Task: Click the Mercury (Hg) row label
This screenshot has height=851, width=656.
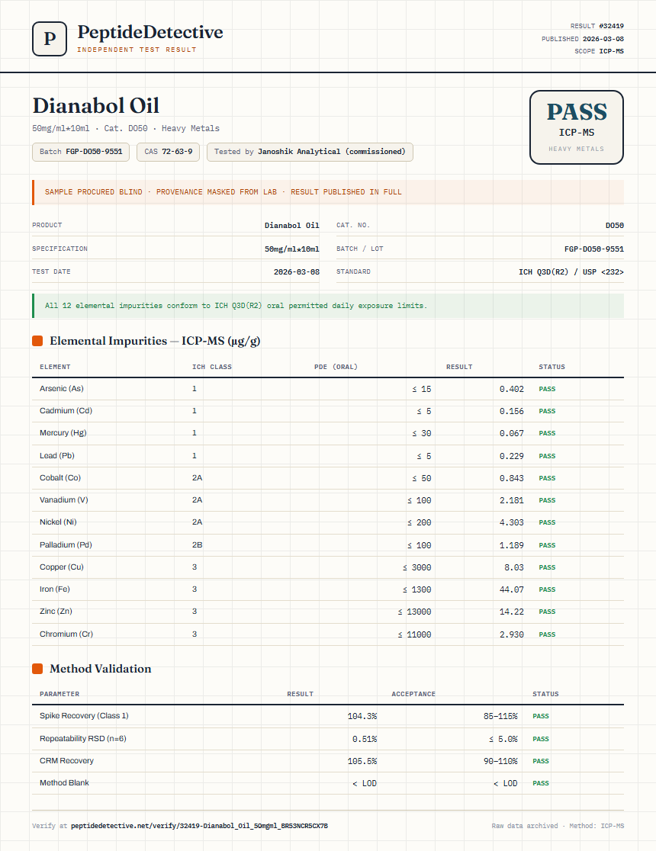Action: pyautogui.click(x=63, y=433)
